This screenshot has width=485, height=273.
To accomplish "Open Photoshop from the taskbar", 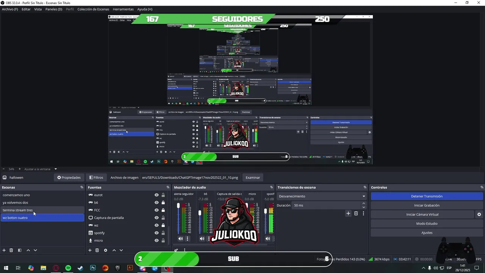I will click(x=93, y=268).
